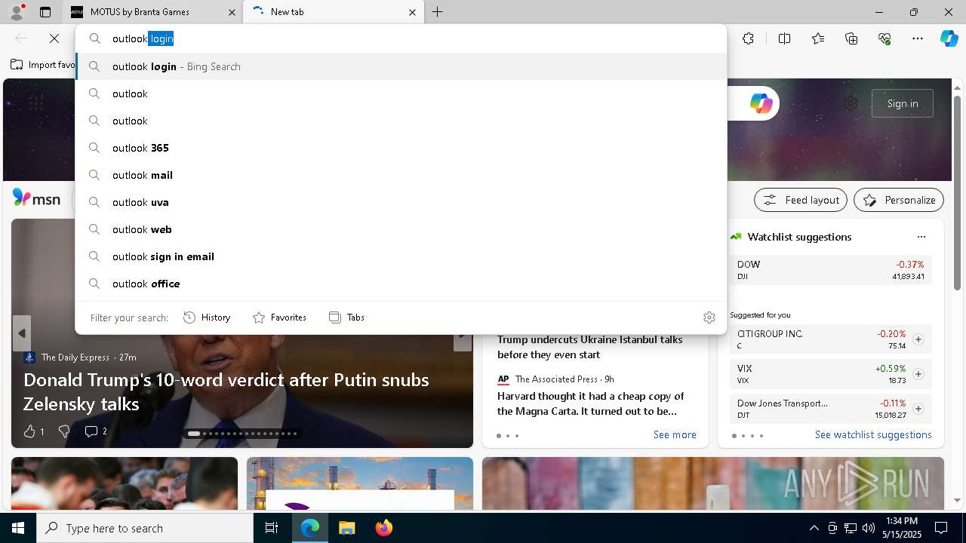Screen dimensions: 966x543
Task: Click the taskbar 'Type here to search' box
Action: click(x=145, y=528)
